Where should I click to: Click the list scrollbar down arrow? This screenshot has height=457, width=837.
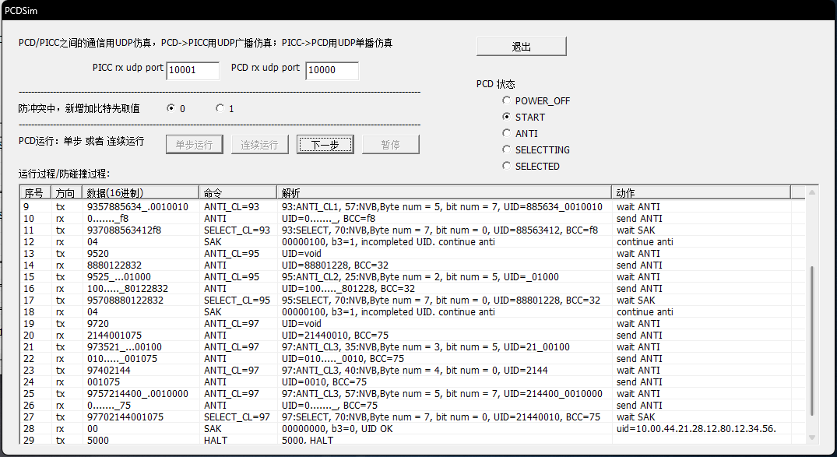pyautogui.click(x=813, y=438)
